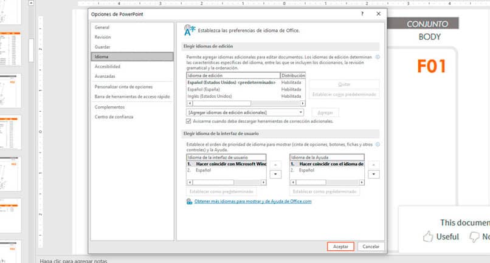Click the scroll-up arrow of slide panel
Viewport: 490px width, 263px height.
tap(31, 3)
